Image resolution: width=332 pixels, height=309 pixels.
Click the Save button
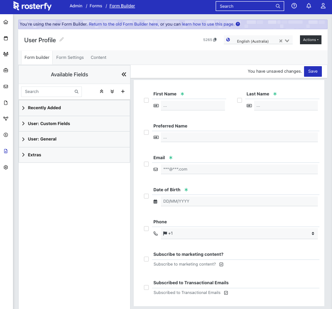(x=313, y=71)
